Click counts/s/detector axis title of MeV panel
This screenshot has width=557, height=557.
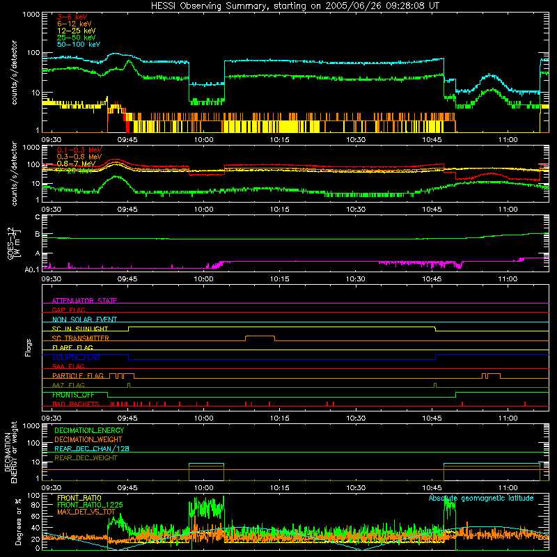click(x=14, y=173)
